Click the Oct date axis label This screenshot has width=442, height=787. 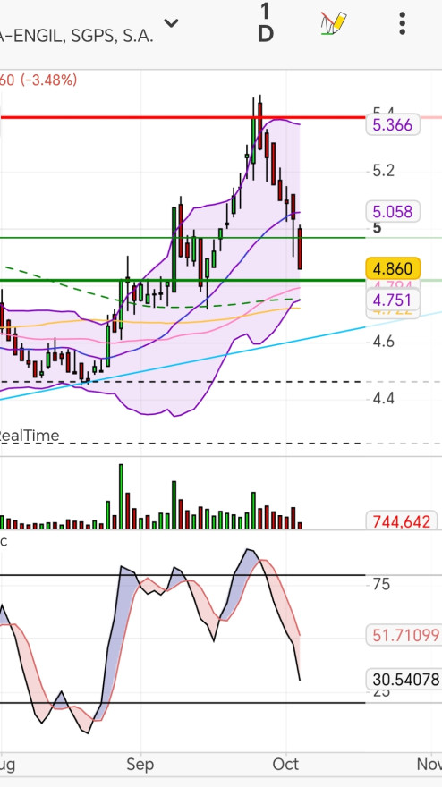285,765
